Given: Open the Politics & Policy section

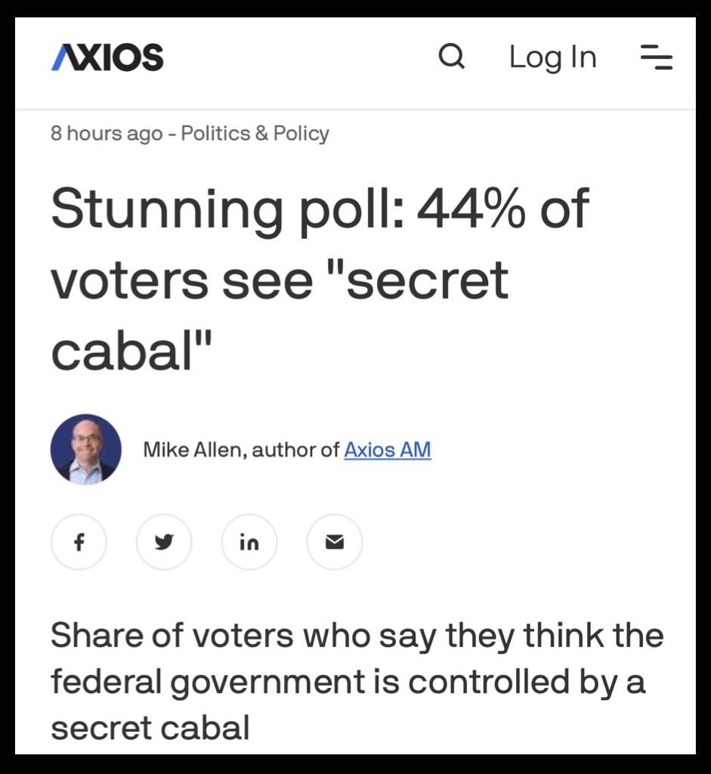Looking at the screenshot, I should point(255,134).
